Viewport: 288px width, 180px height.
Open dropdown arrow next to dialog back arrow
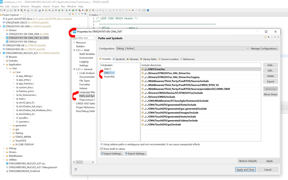coord(268,37)
